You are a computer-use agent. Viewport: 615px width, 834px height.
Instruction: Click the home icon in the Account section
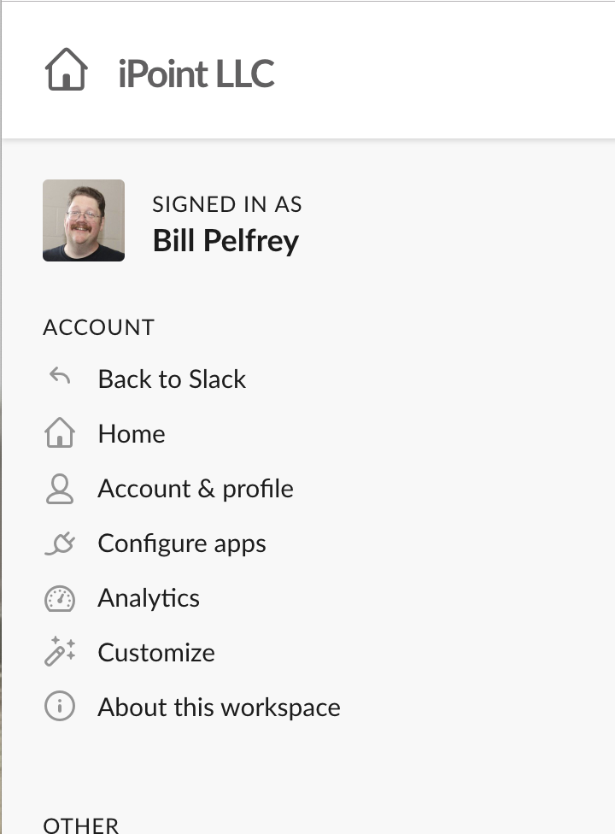[59, 433]
